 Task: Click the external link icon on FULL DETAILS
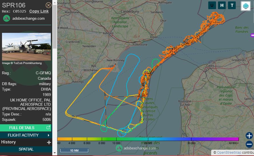tap(48, 128)
